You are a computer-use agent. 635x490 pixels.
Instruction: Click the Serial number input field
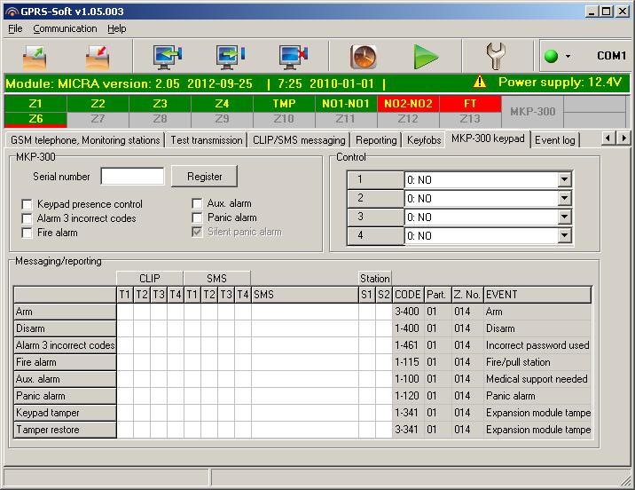tap(132, 177)
